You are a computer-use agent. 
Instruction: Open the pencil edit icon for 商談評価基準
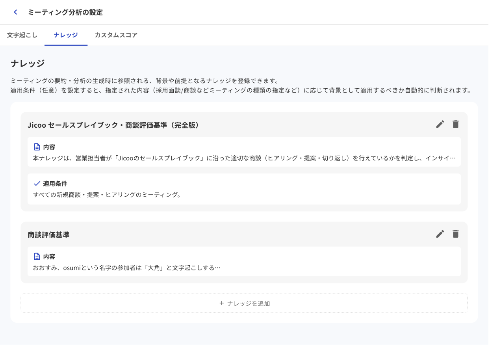click(x=440, y=234)
